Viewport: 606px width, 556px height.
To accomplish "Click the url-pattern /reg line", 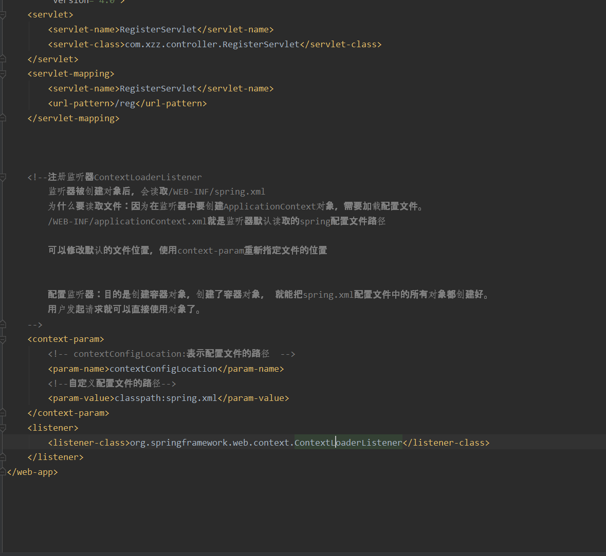I will 127,104.
